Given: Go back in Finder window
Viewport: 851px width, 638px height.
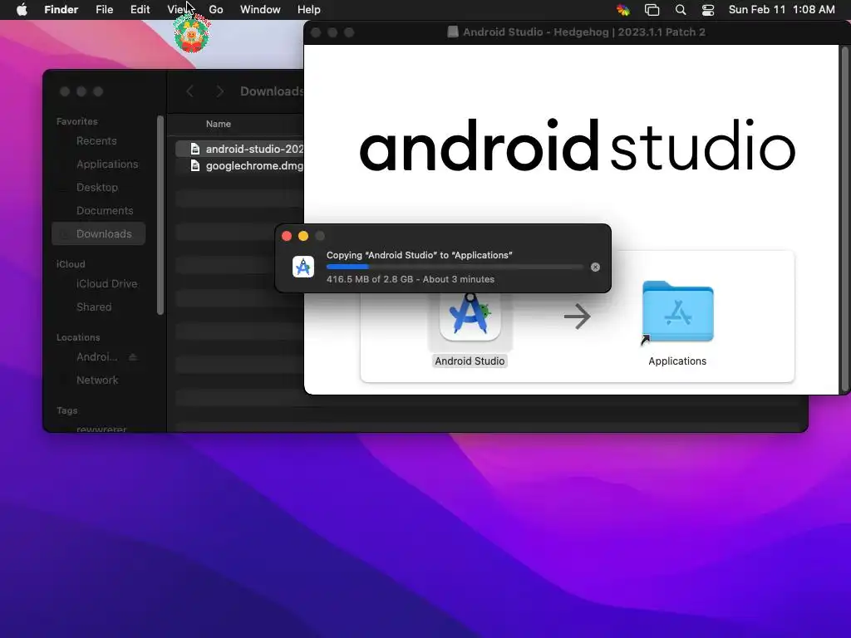Looking at the screenshot, I should coord(190,91).
